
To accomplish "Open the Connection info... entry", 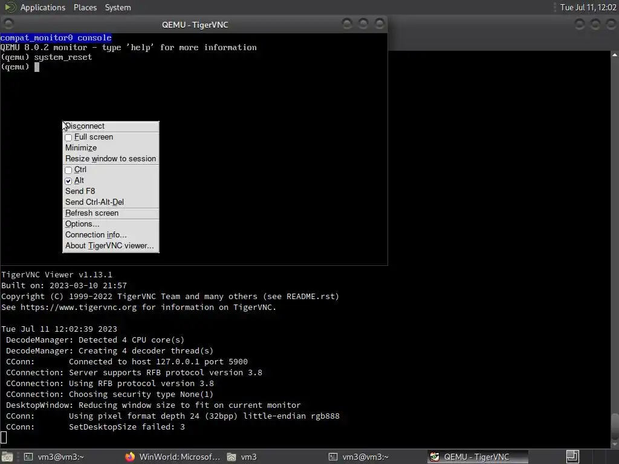I will coord(111,235).
